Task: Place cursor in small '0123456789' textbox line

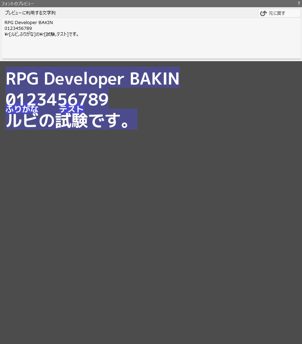Action: tap(18, 28)
